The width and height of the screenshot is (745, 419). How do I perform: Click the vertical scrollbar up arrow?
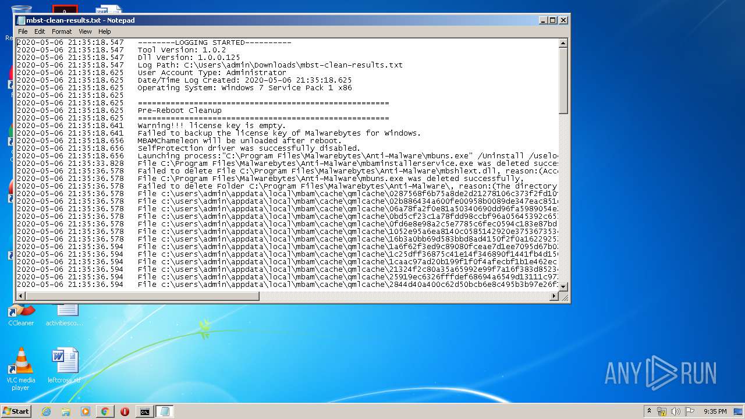point(563,43)
